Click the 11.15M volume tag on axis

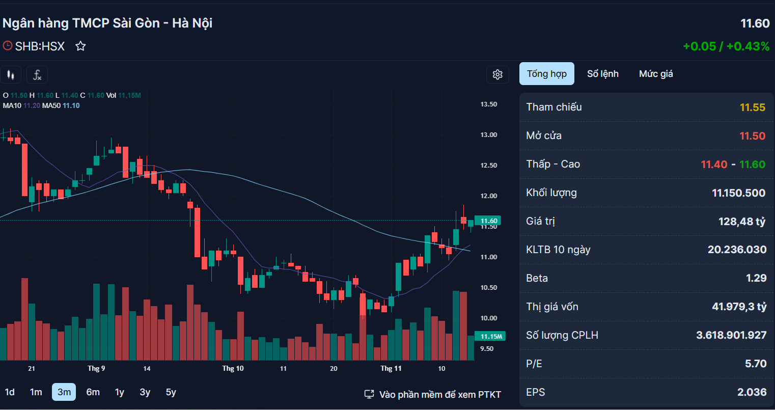point(490,336)
